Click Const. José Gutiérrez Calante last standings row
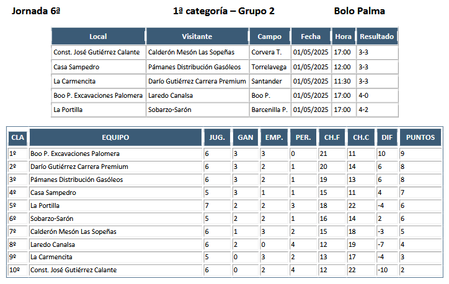This screenshot has width=449, height=284. [x=225, y=270]
